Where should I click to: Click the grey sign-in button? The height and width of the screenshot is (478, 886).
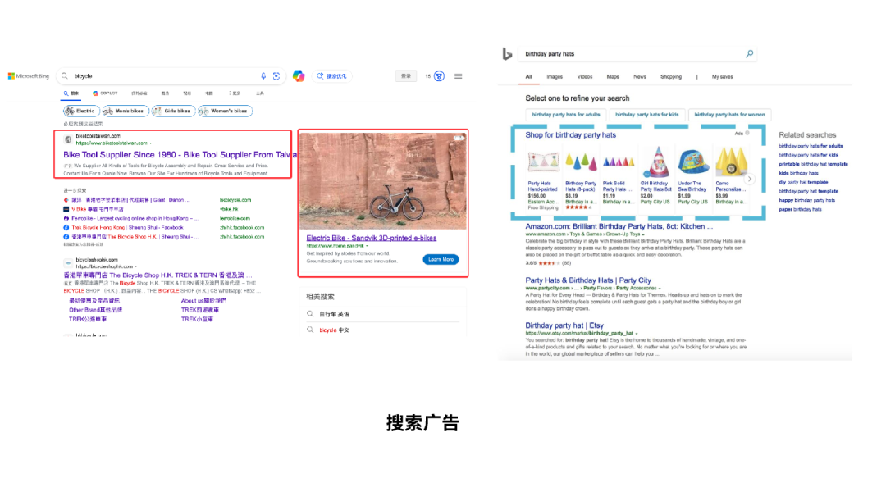coord(406,75)
